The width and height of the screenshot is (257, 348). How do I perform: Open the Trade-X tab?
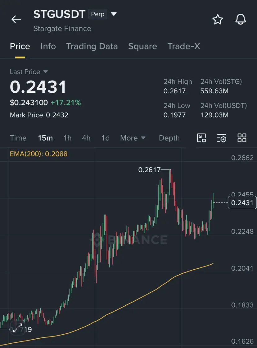click(184, 46)
